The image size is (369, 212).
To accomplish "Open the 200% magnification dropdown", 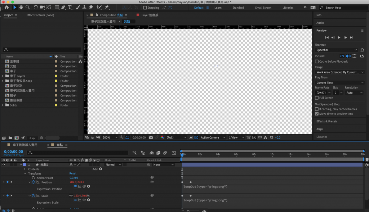I will coord(110,137).
